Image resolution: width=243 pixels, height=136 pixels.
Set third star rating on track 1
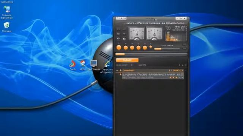(x=176, y=77)
